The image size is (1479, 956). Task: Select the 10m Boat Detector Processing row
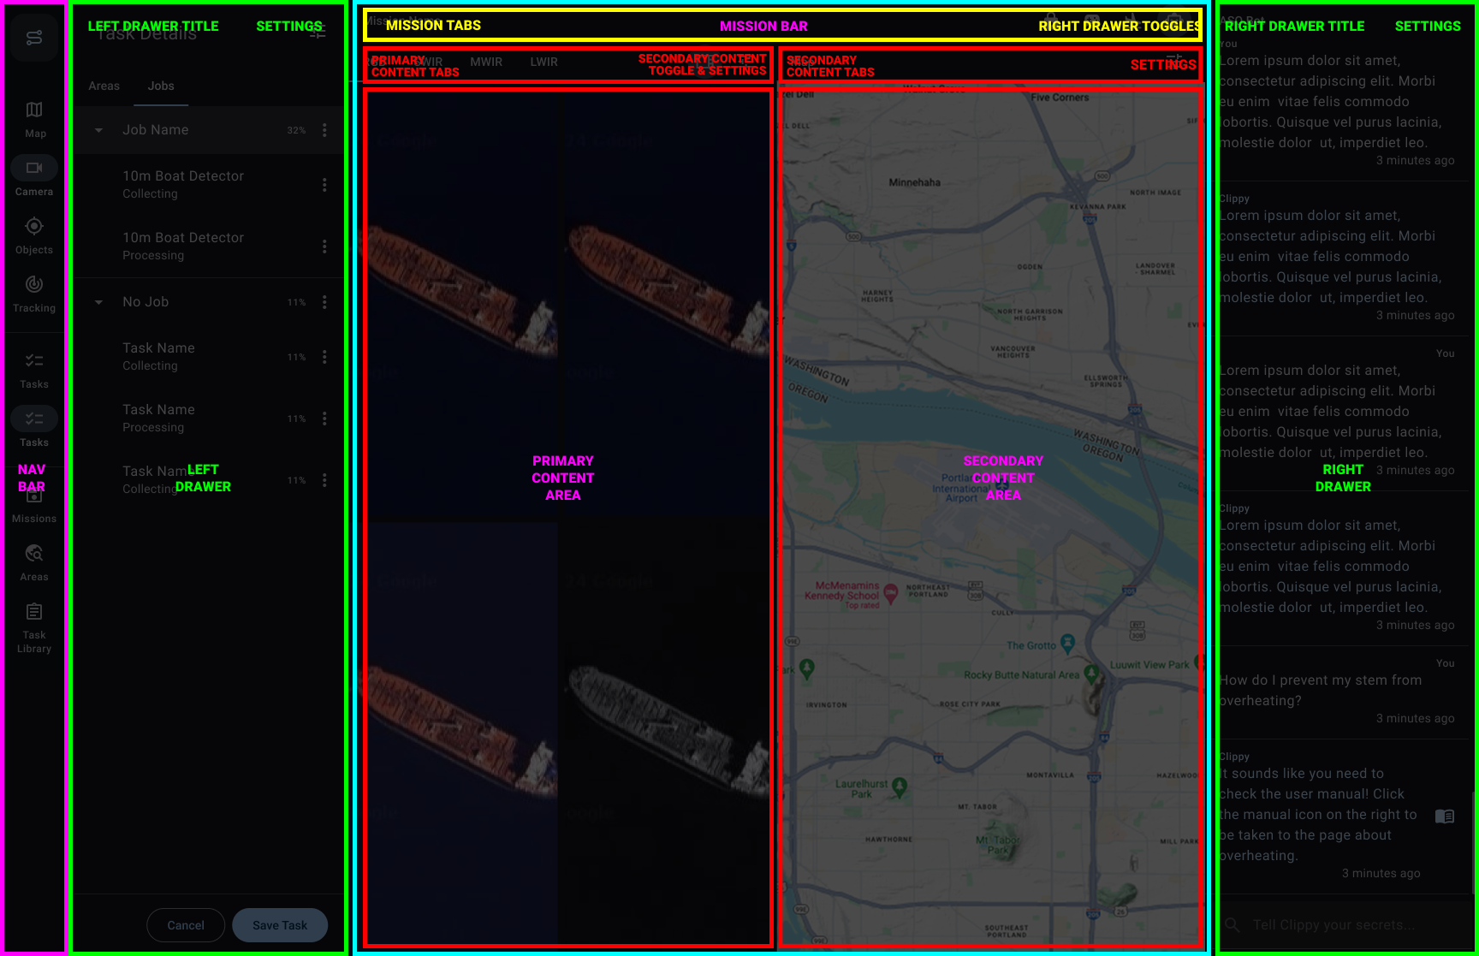coord(208,246)
